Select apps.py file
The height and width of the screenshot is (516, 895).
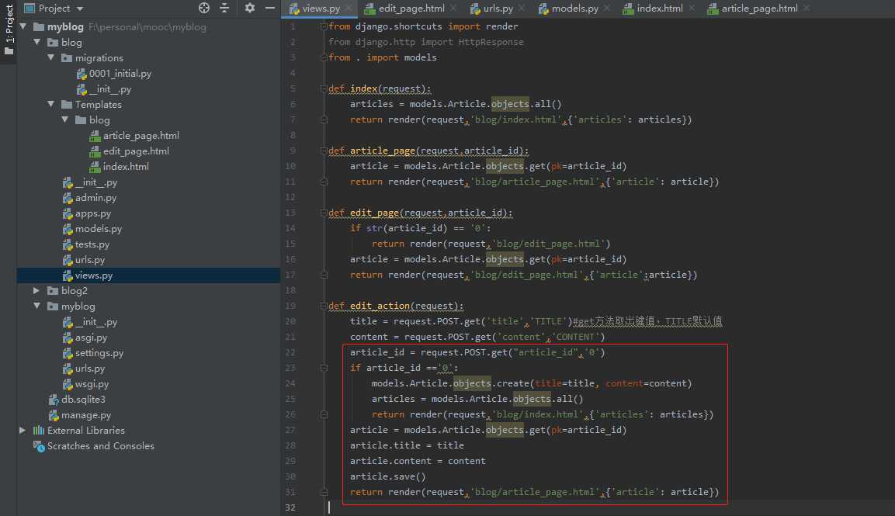(93, 213)
